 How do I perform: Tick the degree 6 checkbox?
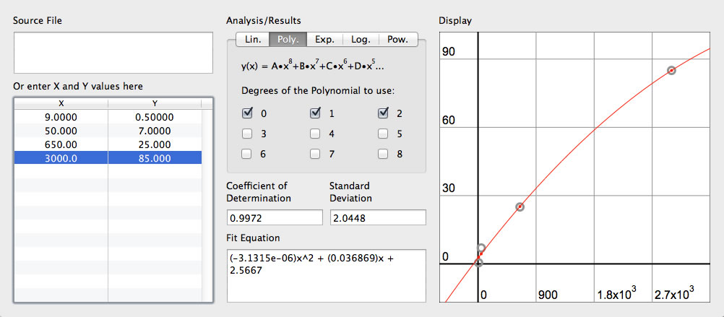click(x=247, y=154)
